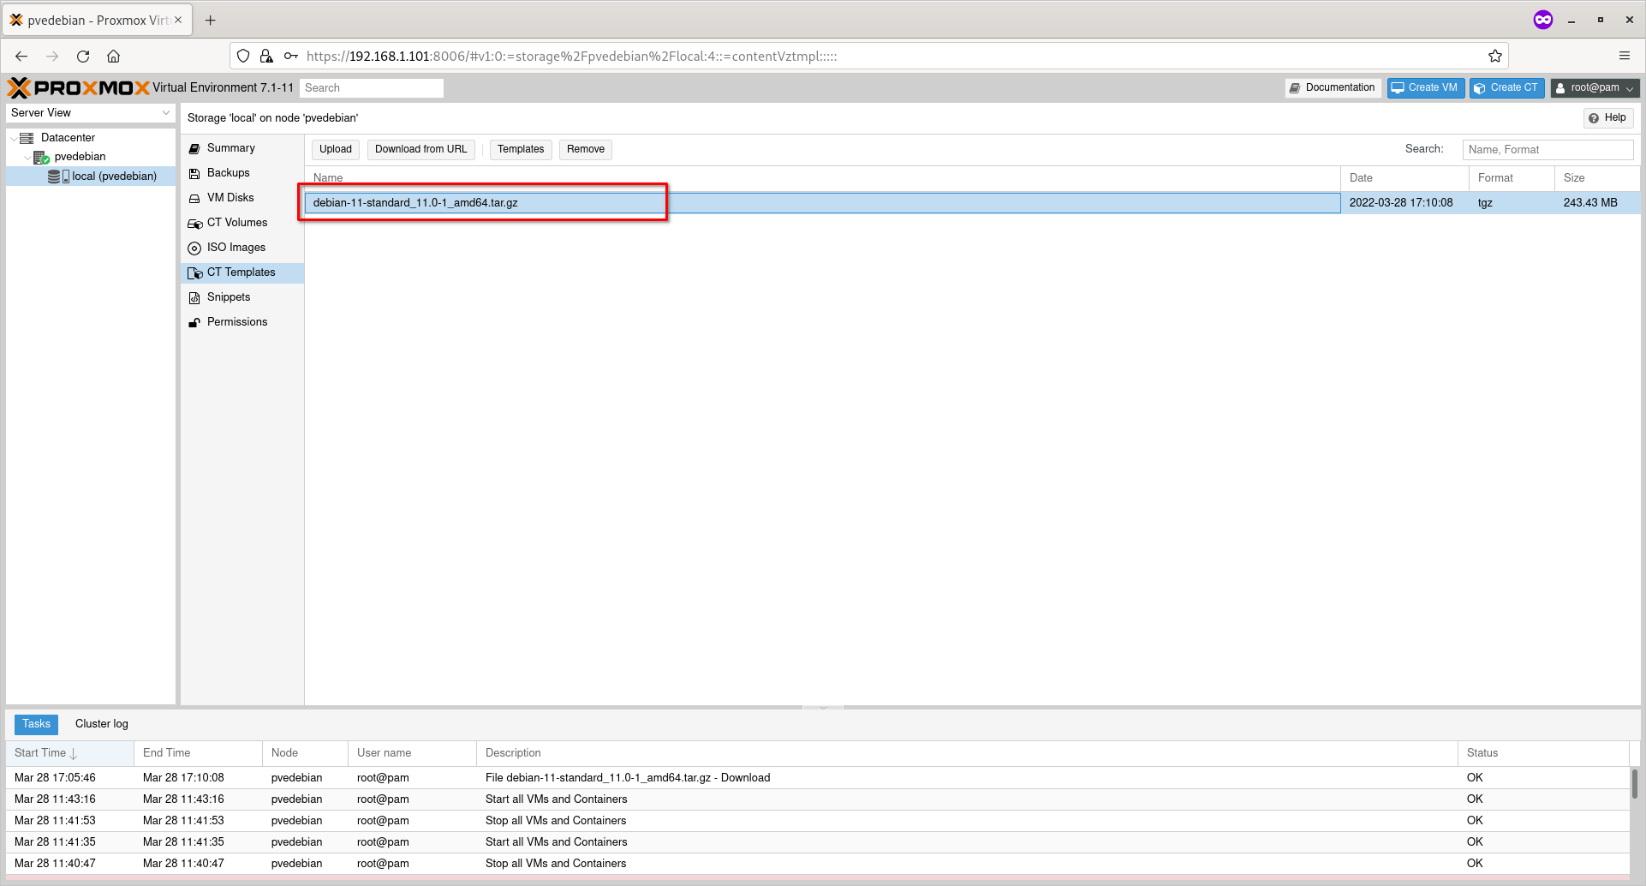Click the Summary book icon
Viewport: 1646px width, 886px height.
pyautogui.click(x=194, y=148)
